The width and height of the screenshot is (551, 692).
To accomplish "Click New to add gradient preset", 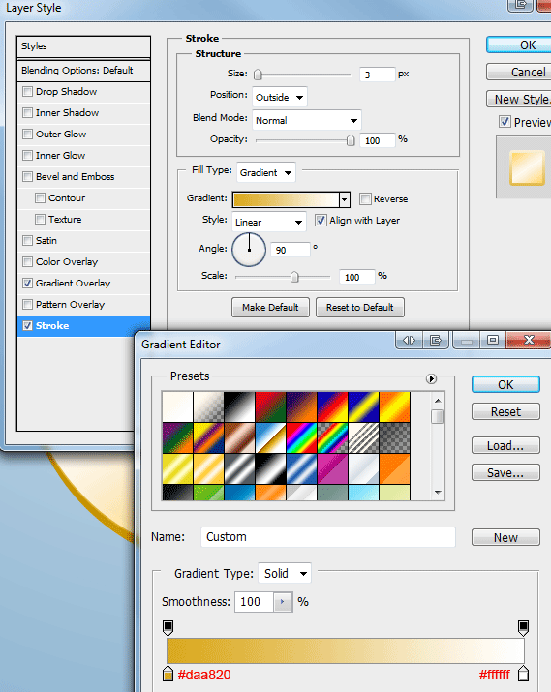I will (505, 537).
